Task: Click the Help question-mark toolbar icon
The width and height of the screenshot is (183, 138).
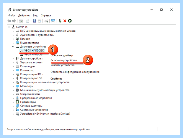Action: tap(34, 21)
